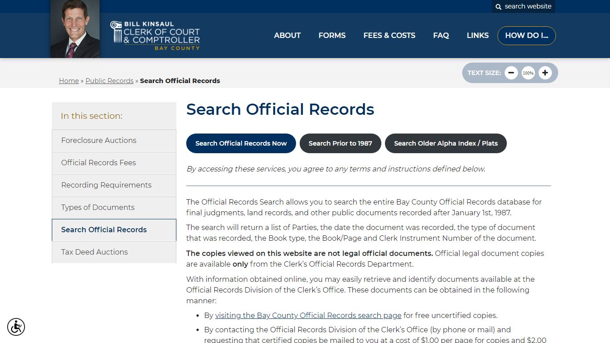Click the TEXT SIZE: label
610x343 pixels.
click(x=484, y=73)
